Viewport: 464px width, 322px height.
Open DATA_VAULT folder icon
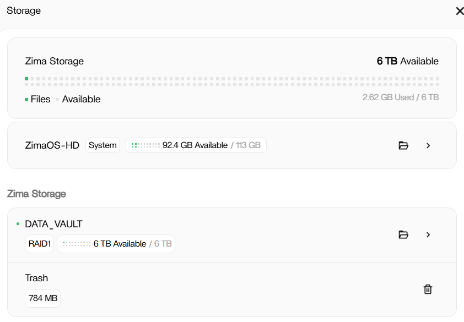403,234
